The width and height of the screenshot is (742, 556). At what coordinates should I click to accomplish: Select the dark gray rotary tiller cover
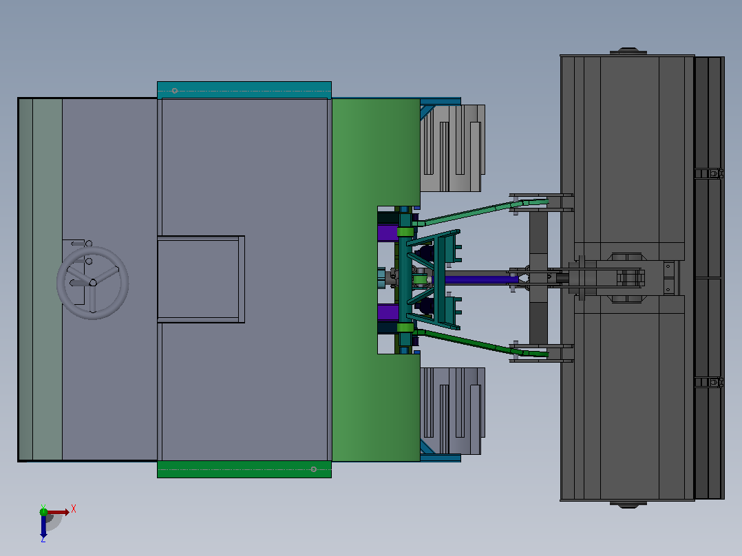(x=627, y=278)
